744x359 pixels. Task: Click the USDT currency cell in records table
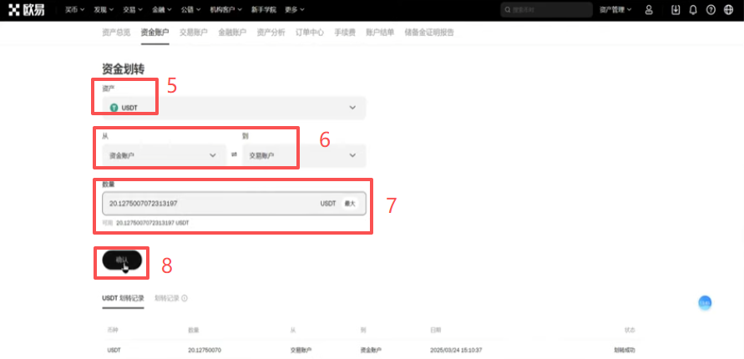click(114, 350)
